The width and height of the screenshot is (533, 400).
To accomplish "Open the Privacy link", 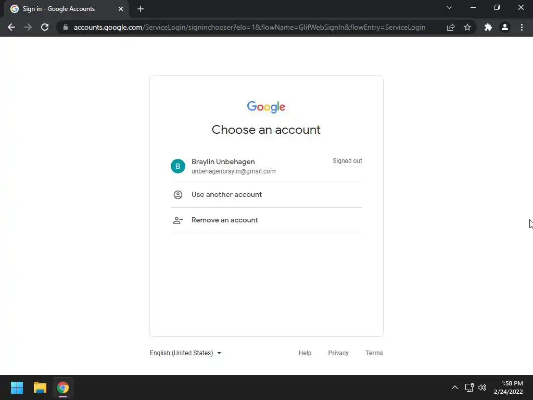I will [338, 353].
